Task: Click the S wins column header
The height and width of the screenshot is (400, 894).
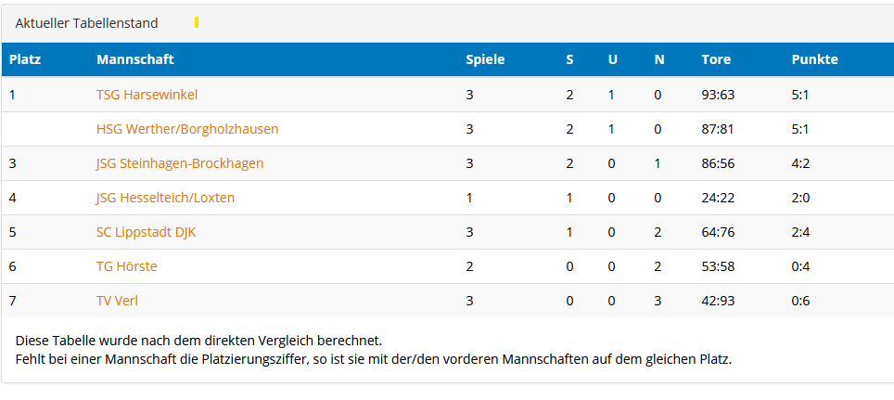Action: coord(570,59)
